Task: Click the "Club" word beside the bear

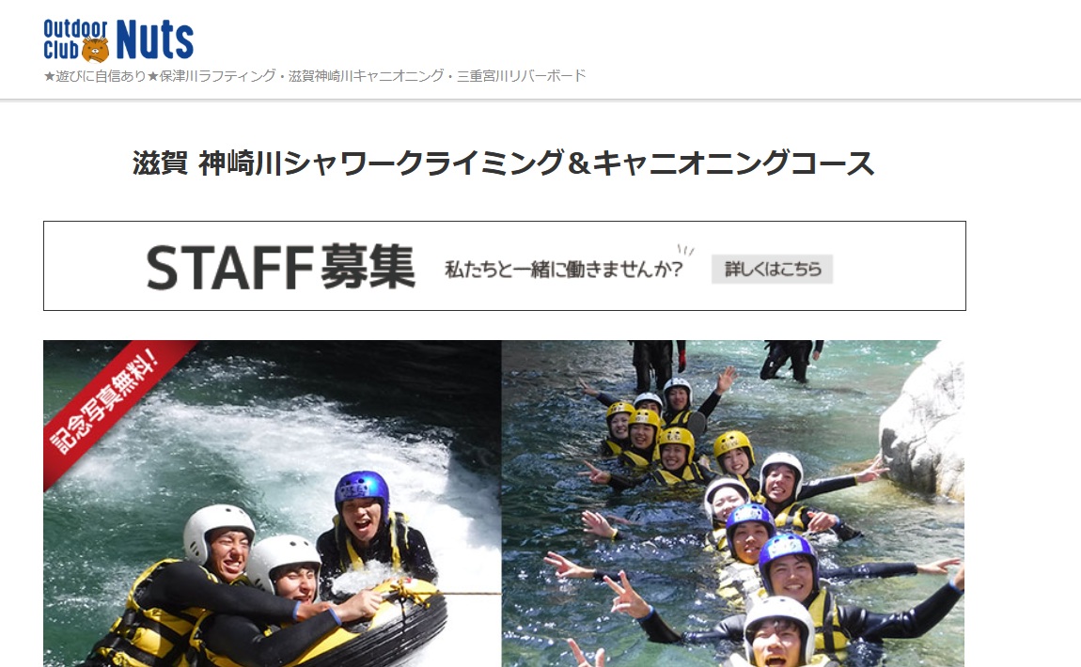Action: pyautogui.click(x=61, y=50)
